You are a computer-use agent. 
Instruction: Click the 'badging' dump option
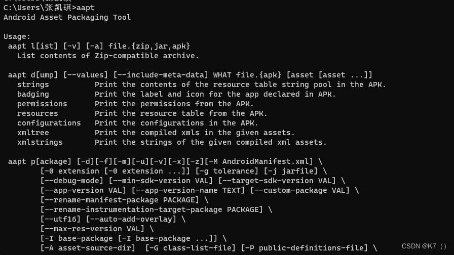[x=33, y=94]
